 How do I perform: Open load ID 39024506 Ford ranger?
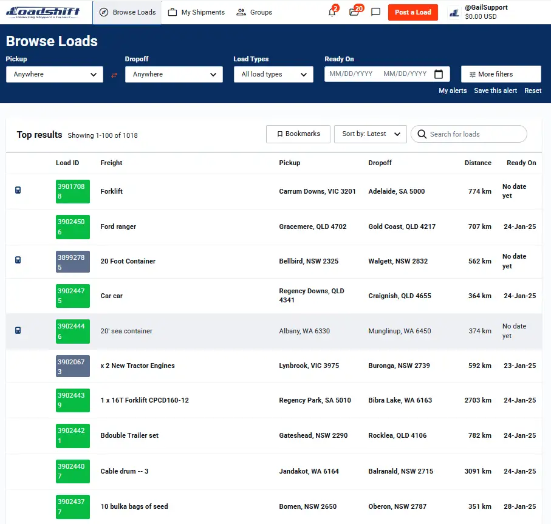73,226
